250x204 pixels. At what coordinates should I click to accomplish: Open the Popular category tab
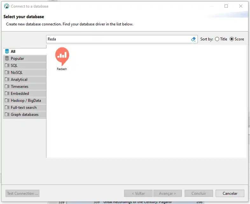(25, 59)
